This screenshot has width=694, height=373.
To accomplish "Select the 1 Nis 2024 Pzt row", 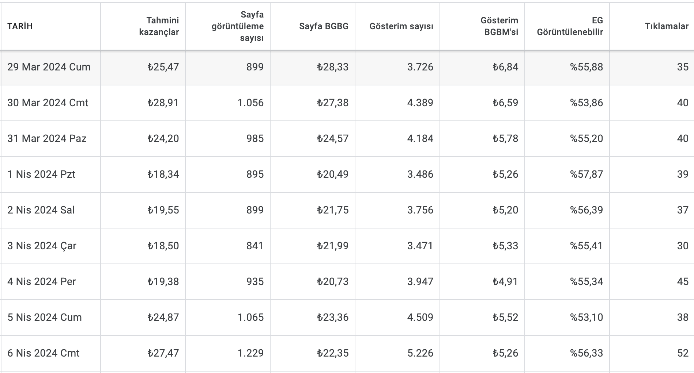I will click(347, 174).
